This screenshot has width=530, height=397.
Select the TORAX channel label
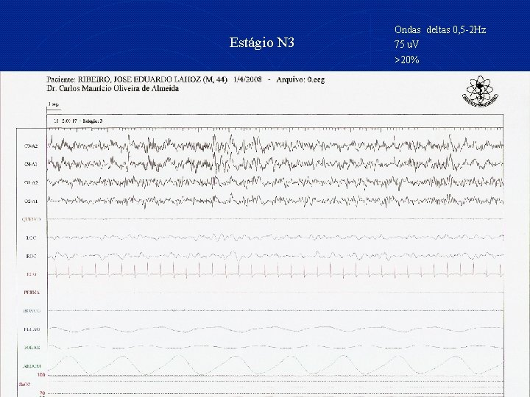click(32, 347)
